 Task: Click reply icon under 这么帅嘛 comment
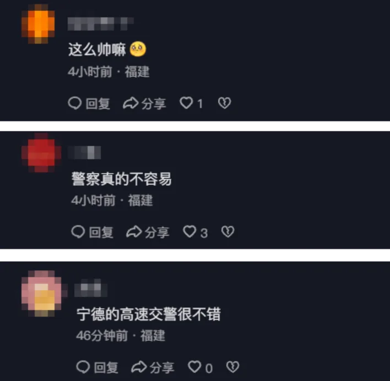[74, 103]
